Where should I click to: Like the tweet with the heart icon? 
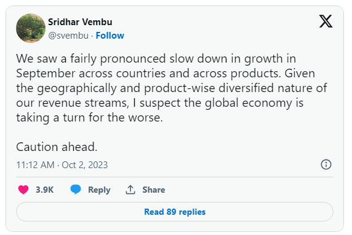coord(23,190)
